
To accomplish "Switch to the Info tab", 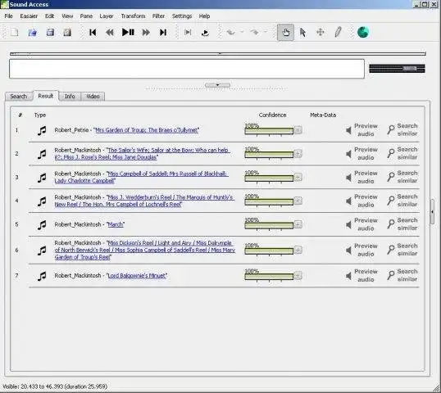I will 70,97.
